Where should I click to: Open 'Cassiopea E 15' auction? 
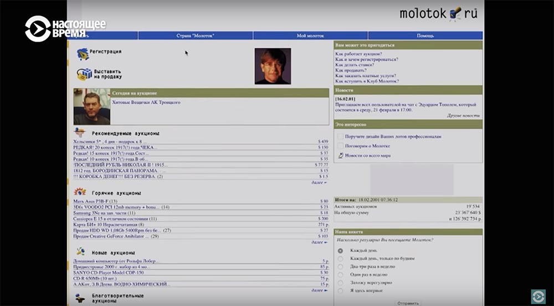tap(115, 219)
